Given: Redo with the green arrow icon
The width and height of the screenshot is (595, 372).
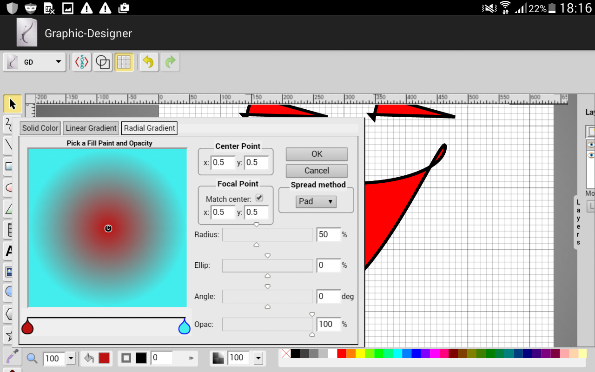Looking at the screenshot, I should 171,62.
